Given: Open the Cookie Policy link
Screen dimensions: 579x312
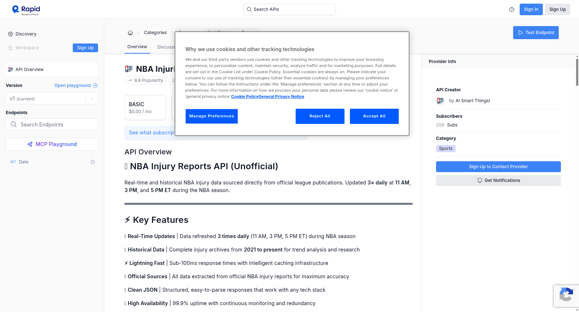Looking at the screenshot, I should coord(245,96).
